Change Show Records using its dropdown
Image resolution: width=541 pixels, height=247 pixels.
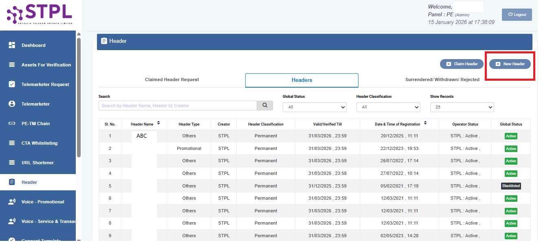462,107
